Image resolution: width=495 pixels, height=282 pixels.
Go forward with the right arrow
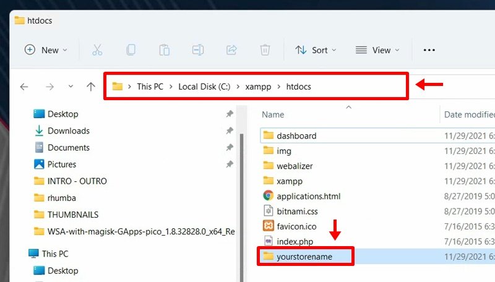pos(49,87)
